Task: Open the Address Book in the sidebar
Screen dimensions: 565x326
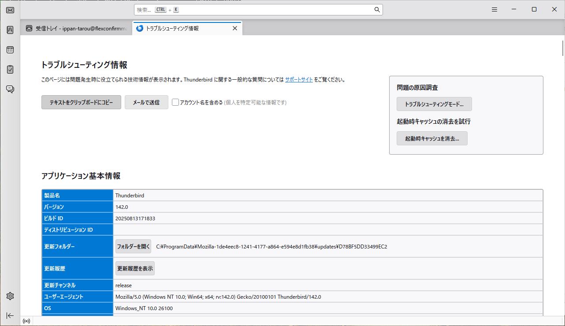Action: (10, 30)
